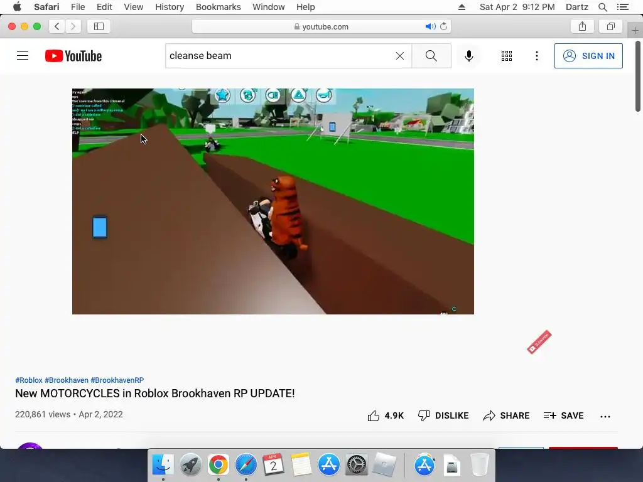Open the YouTube hamburger guide menu
This screenshot has height=482, width=643.
pyautogui.click(x=23, y=56)
